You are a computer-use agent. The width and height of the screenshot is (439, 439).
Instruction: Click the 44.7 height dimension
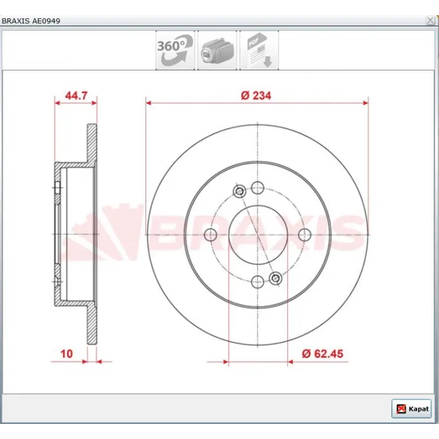pyautogui.click(x=76, y=96)
